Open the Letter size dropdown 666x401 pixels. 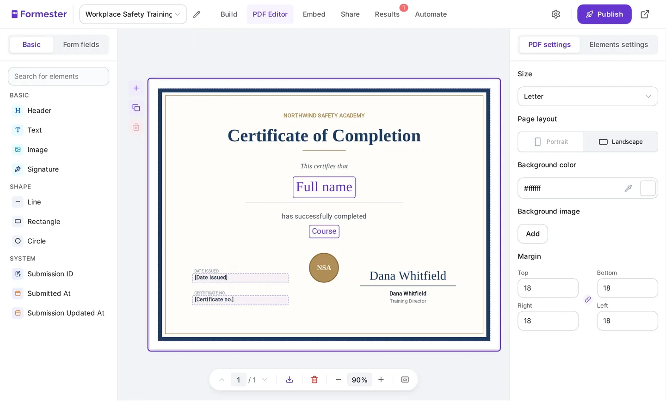(x=588, y=97)
